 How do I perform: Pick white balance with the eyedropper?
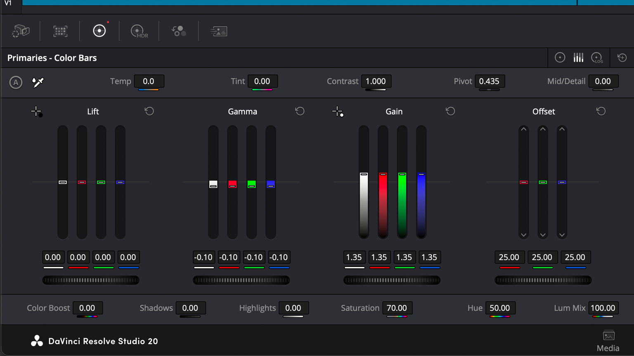pyautogui.click(x=38, y=82)
